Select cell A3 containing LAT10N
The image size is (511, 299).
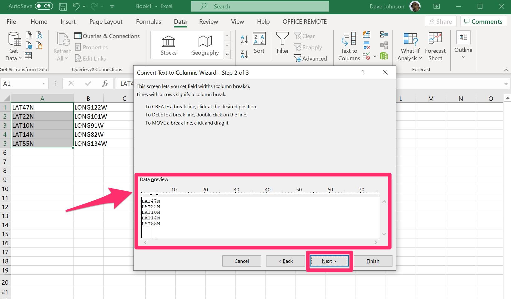click(42, 125)
